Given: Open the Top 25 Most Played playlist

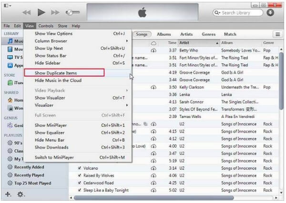Looking at the screenshot, I should [x=29, y=183].
